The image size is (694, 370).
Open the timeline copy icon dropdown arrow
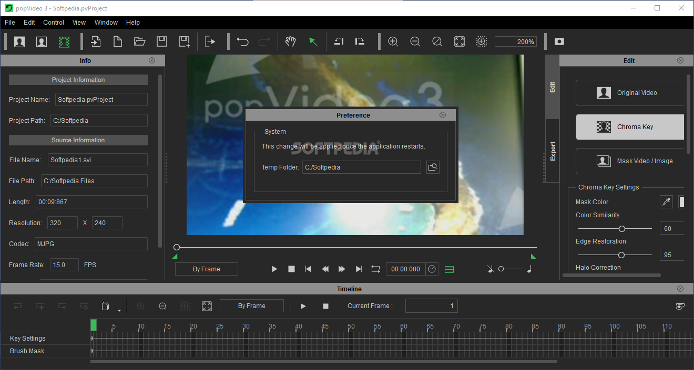coord(119,310)
